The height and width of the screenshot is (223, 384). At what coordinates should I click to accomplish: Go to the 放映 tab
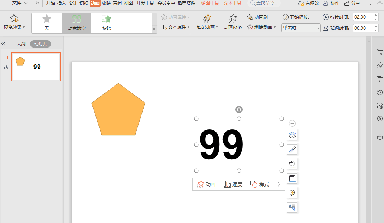[106, 3]
